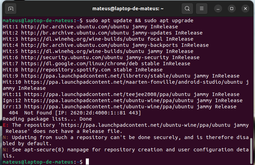
Task: Click the '404 Not Found' IP line
Action: [x=75, y=113]
